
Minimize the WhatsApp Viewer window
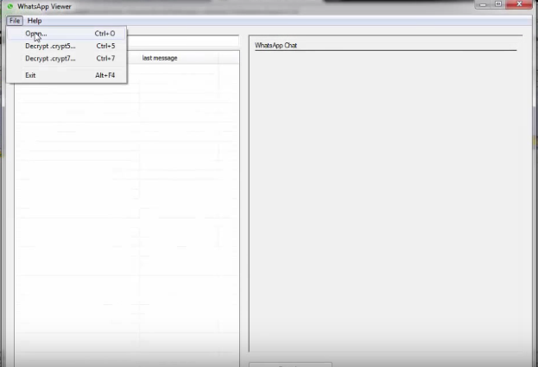(484, 5)
